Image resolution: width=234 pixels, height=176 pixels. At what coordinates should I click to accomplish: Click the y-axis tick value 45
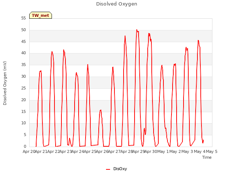pyautogui.click(x=23, y=41)
